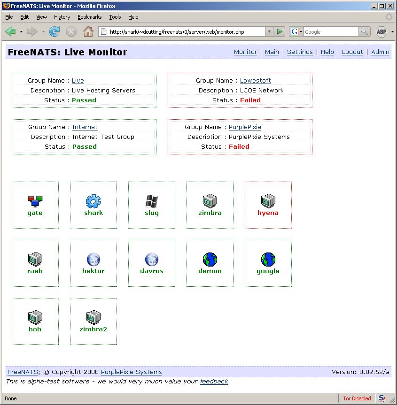Open the slug Windows flag icon
Screen dimensions: 397x405
click(x=152, y=201)
